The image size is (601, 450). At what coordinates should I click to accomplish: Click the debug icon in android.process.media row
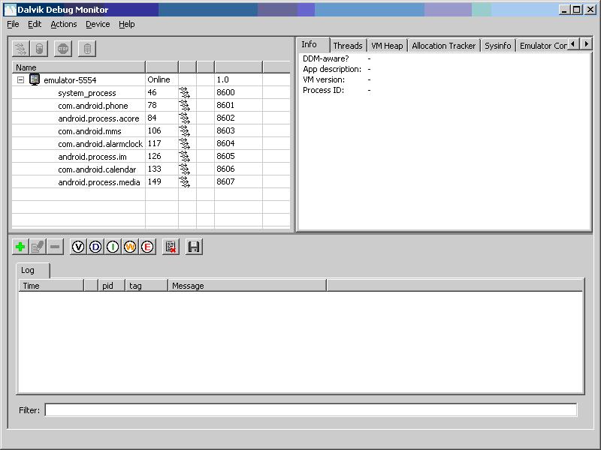pos(184,181)
